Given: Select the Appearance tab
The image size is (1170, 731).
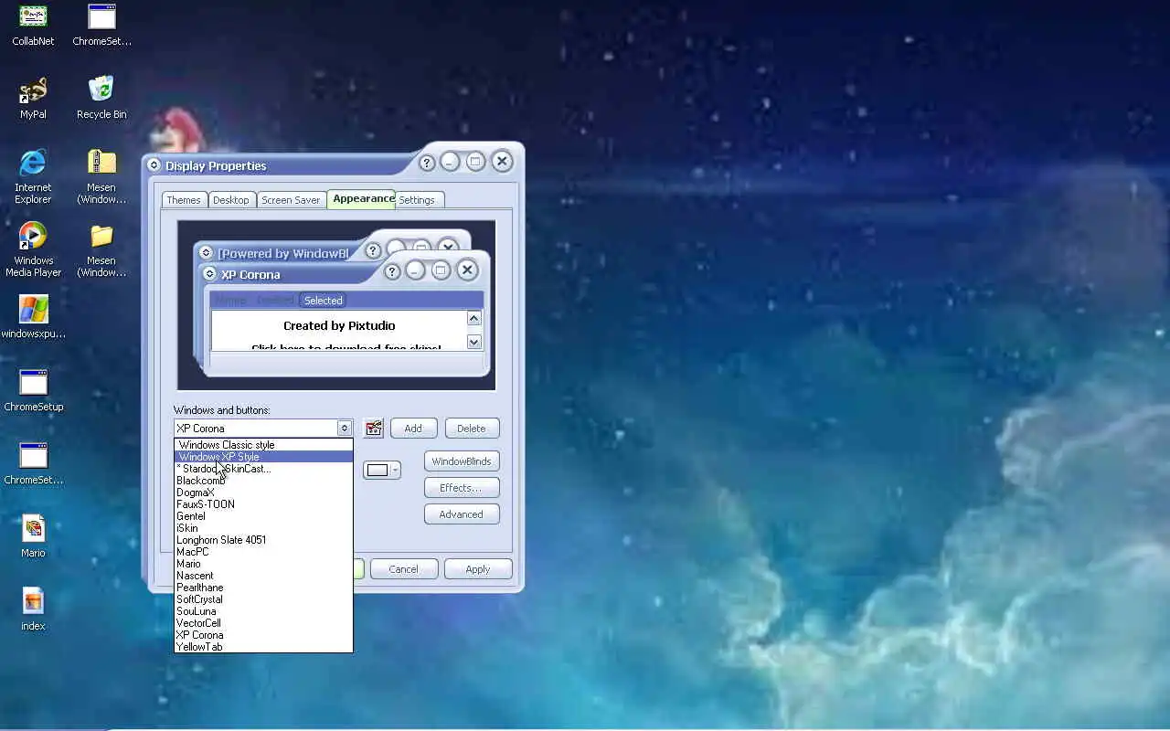Looking at the screenshot, I should point(363,198).
